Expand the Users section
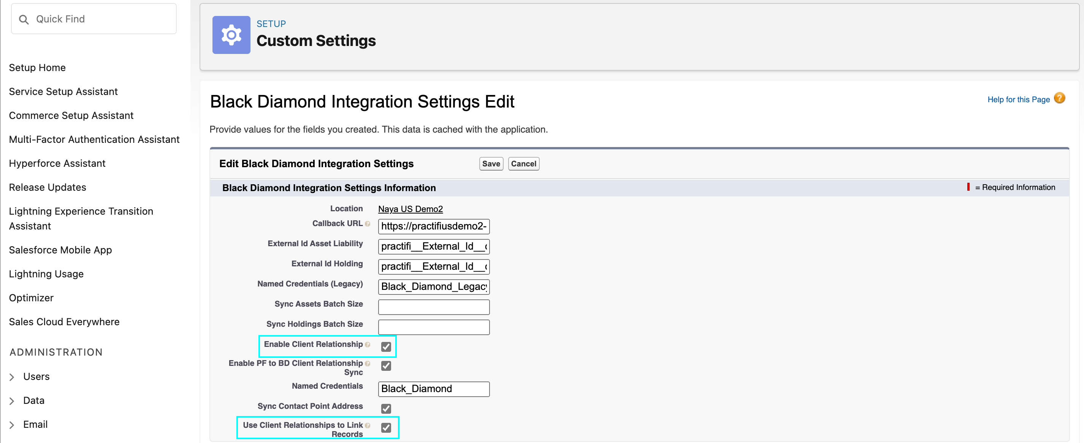Viewport: 1084px width, 443px height. [12, 377]
